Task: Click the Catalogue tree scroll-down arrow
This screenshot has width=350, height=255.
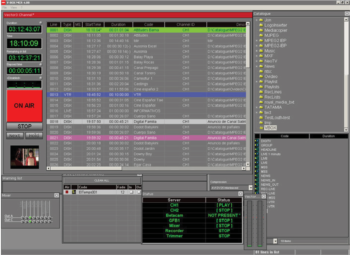Action: coord(346,130)
